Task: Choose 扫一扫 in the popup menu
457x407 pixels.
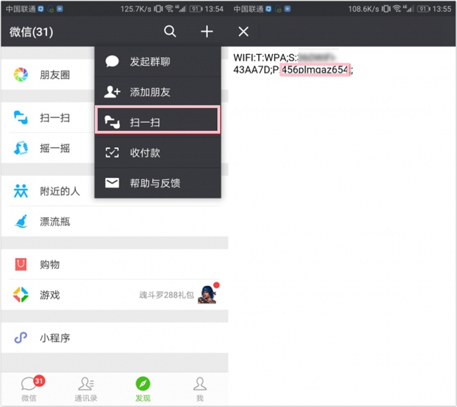Action: (157, 119)
